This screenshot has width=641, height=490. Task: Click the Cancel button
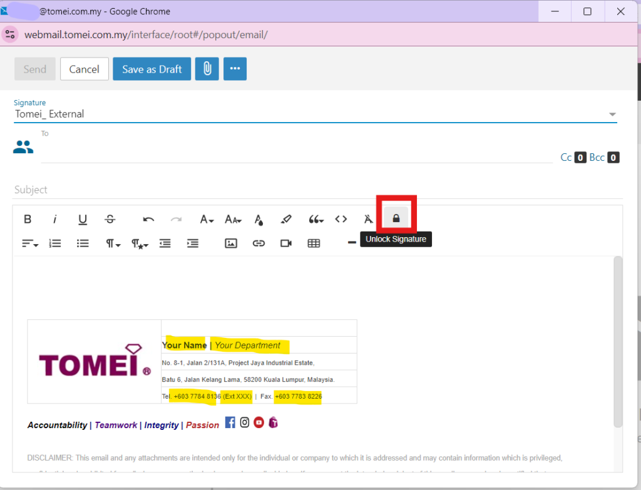[x=85, y=69]
